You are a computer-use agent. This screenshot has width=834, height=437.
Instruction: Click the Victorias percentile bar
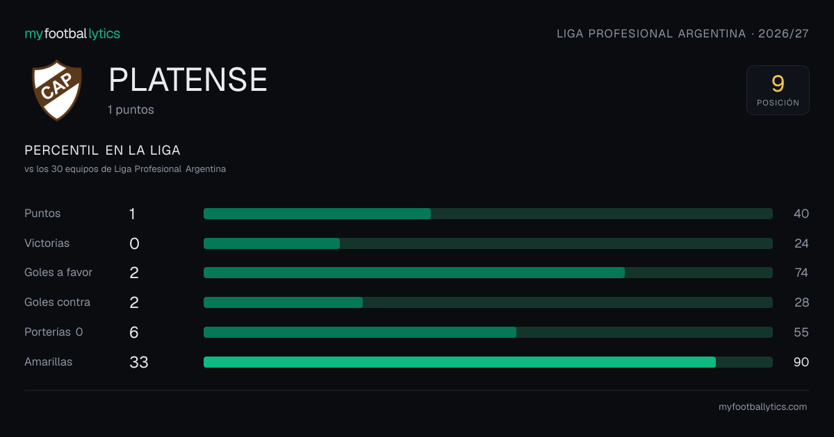click(488, 243)
